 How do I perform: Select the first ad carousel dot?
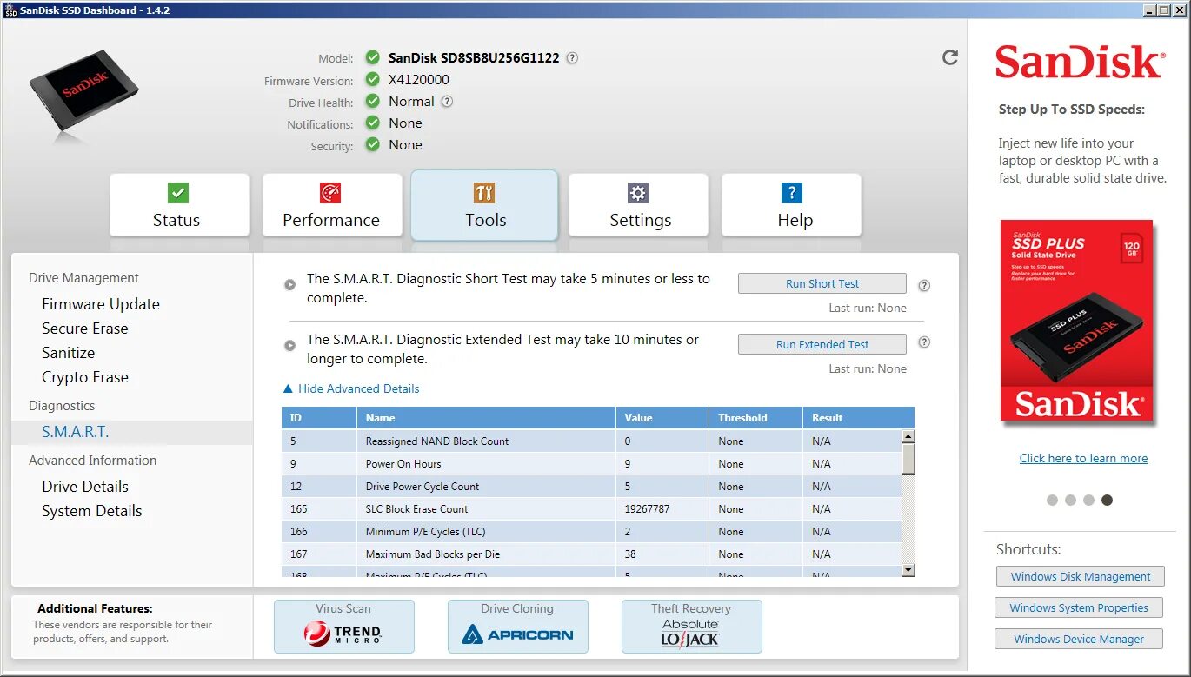pos(1052,500)
